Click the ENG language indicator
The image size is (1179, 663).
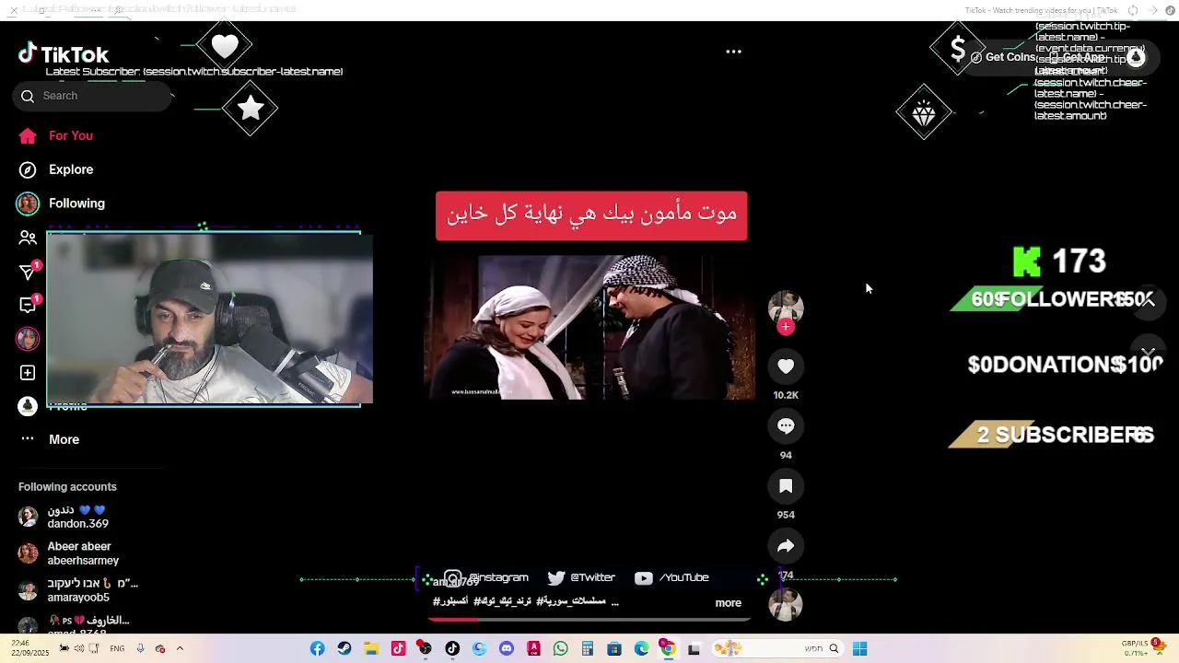tap(117, 649)
